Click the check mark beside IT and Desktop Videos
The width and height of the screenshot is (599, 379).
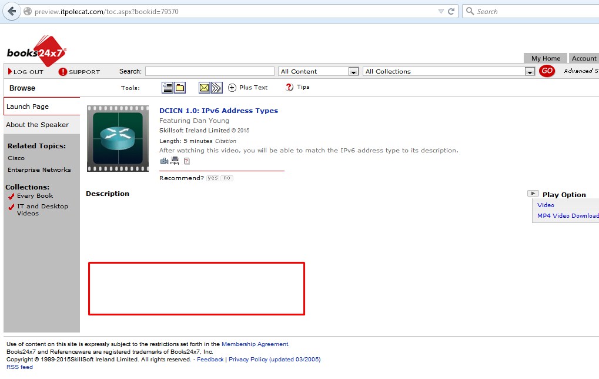(11, 207)
